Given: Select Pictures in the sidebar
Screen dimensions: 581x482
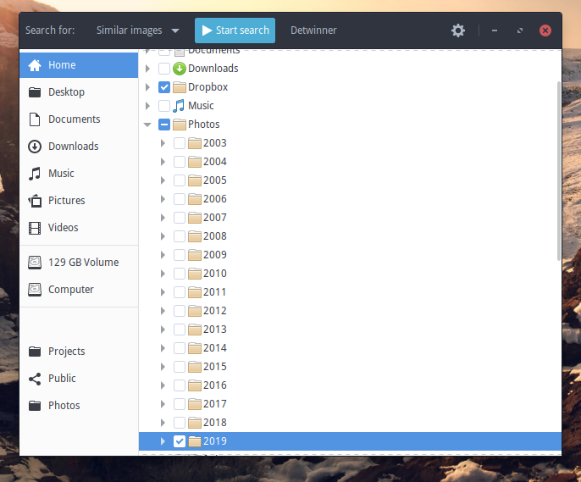Looking at the screenshot, I should click(66, 201).
